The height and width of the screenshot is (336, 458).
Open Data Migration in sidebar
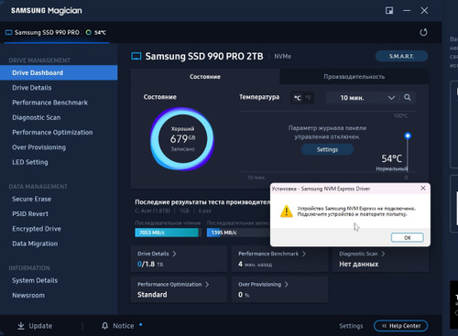tap(35, 244)
